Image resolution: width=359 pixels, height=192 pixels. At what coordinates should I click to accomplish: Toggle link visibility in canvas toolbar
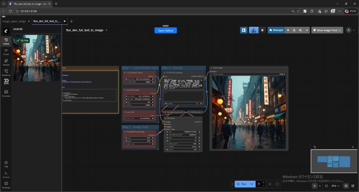[353, 186]
